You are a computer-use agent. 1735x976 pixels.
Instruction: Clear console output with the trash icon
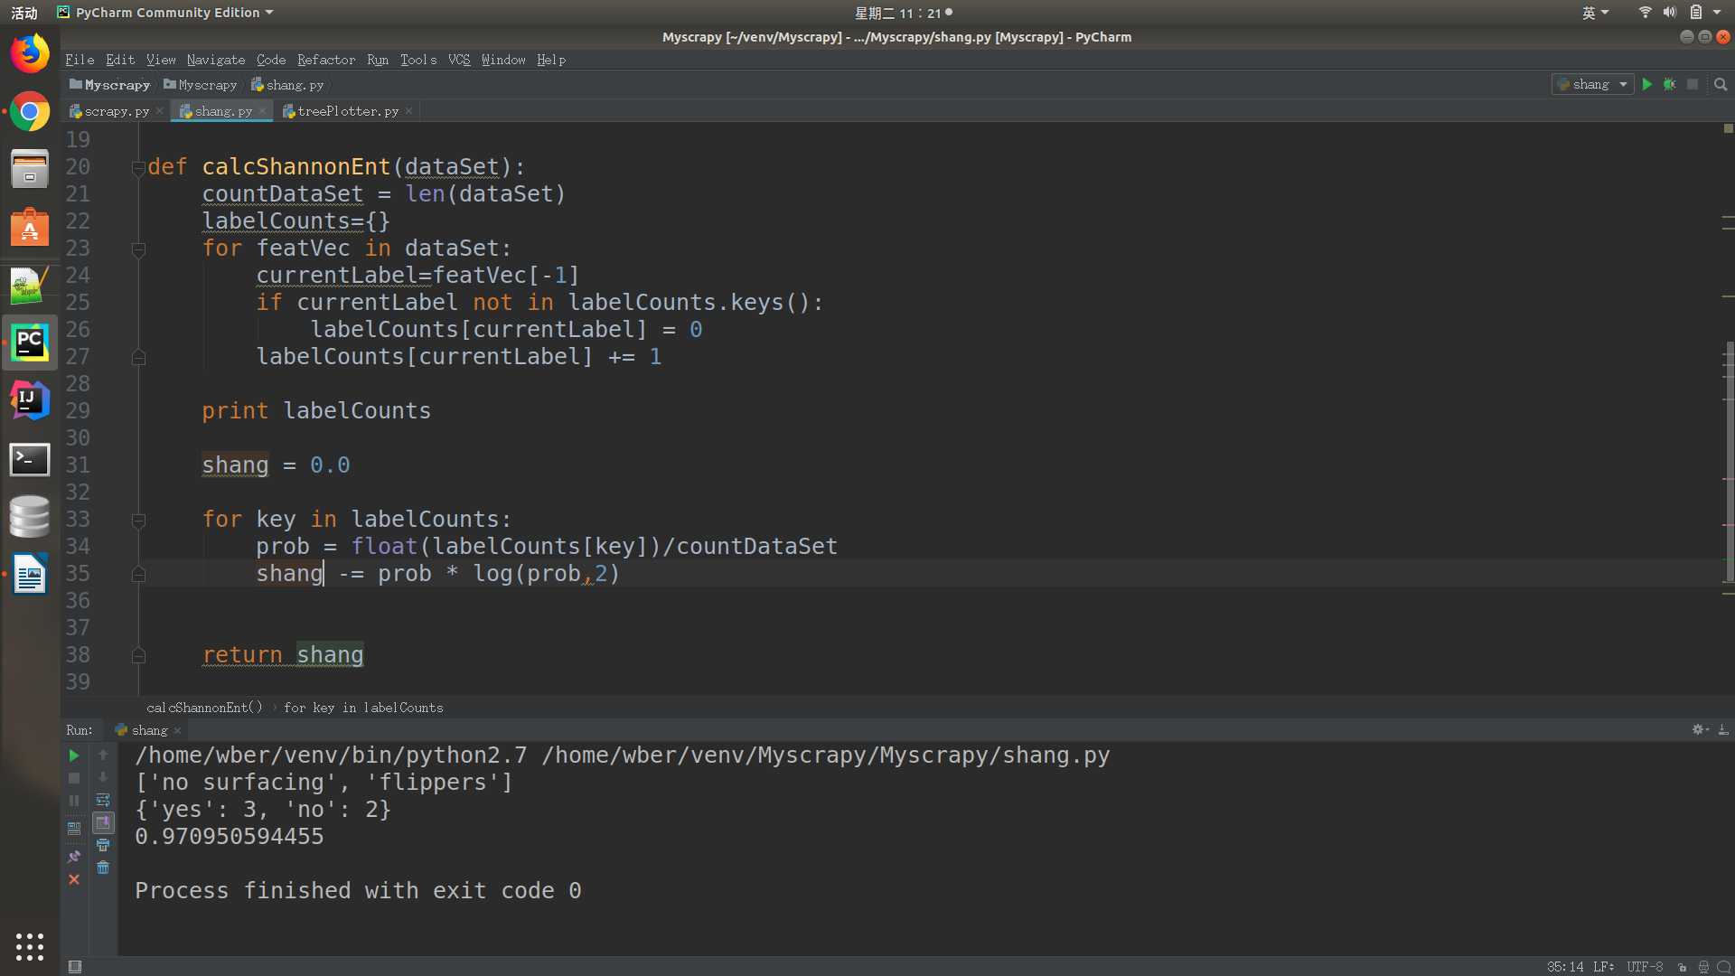(x=103, y=868)
